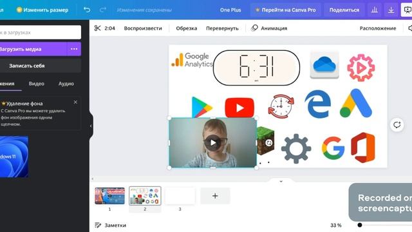The image size is (412, 232).
Task: Open page 2 thumbnail
Action: [x=145, y=196]
